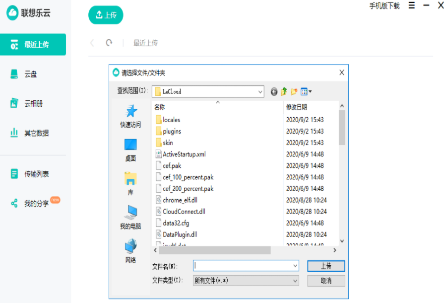Click the 云相册 album icon

coord(14,103)
